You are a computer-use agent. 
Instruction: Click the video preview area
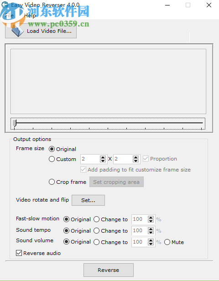point(108,81)
